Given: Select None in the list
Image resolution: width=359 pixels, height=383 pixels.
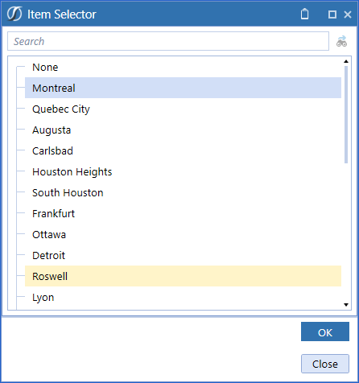Looking at the screenshot, I should 45,67.
